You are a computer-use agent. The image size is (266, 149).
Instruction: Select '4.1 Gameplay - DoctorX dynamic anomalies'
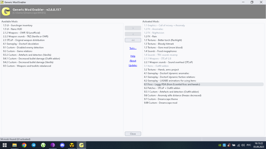[167, 73]
